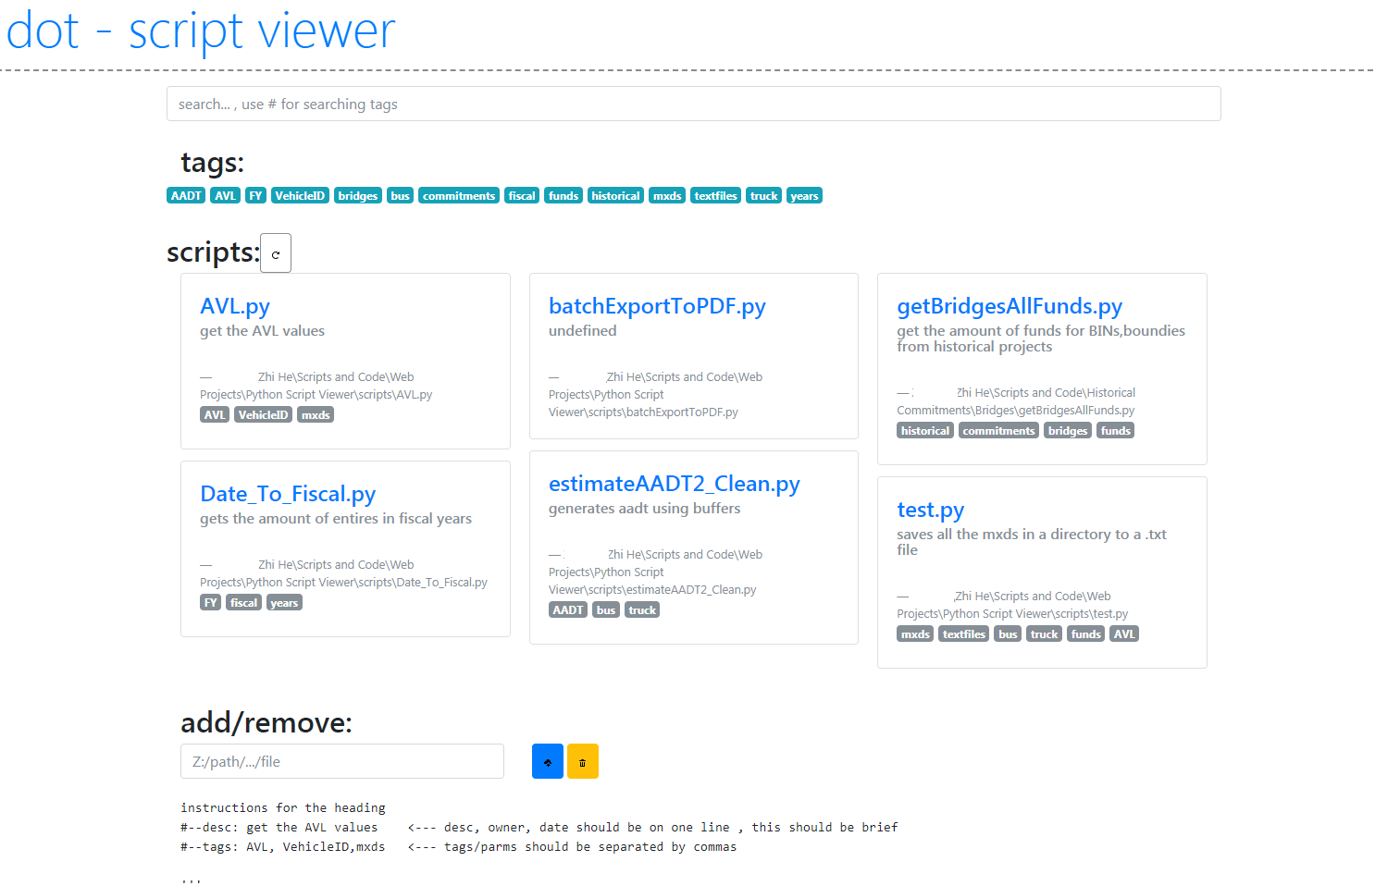Image resolution: width=1375 pixels, height=886 pixels.
Task: Open the AVL.py script link
Action: point(235,306)
